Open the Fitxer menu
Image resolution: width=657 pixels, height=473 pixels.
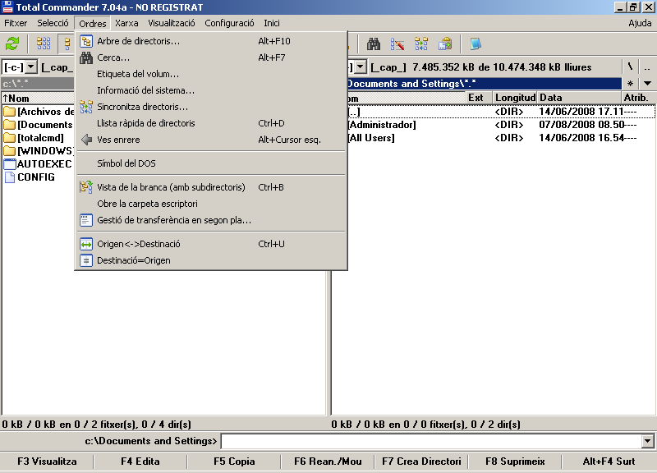(x=16, y=23)
